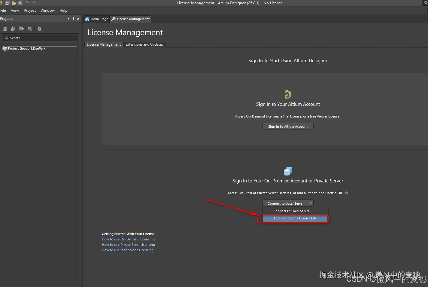Viewport: 428px width, 287px height.
Task: Click the Open folder icon in title bar
Action: coord(14,3)
